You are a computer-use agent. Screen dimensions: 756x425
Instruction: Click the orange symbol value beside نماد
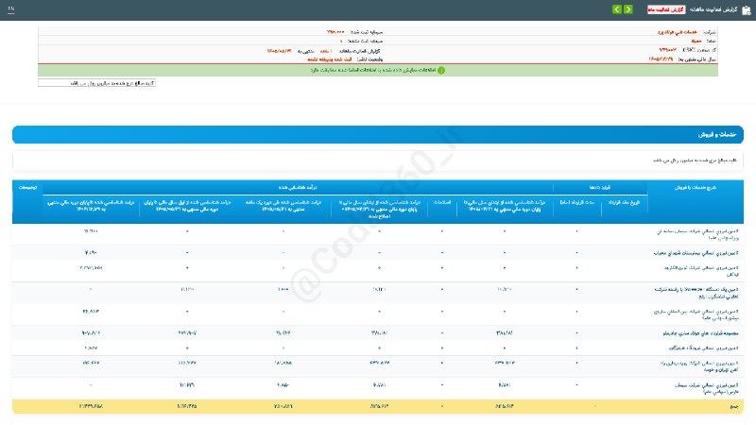point(696,41)
